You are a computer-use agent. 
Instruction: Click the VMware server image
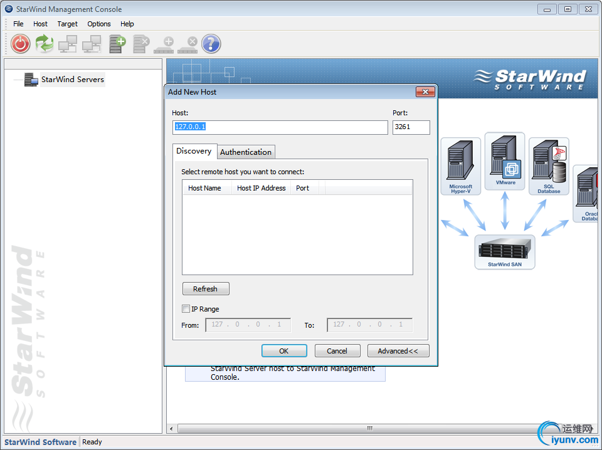505,161
